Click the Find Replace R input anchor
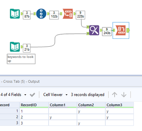This screenshot has width=142, height=131. [x=88, y=33]
